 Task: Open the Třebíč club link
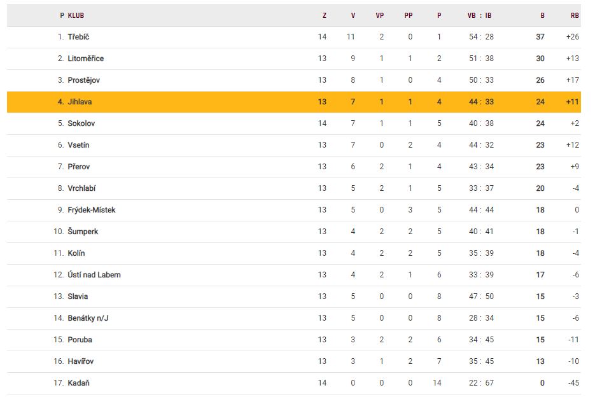pos(78,37)
